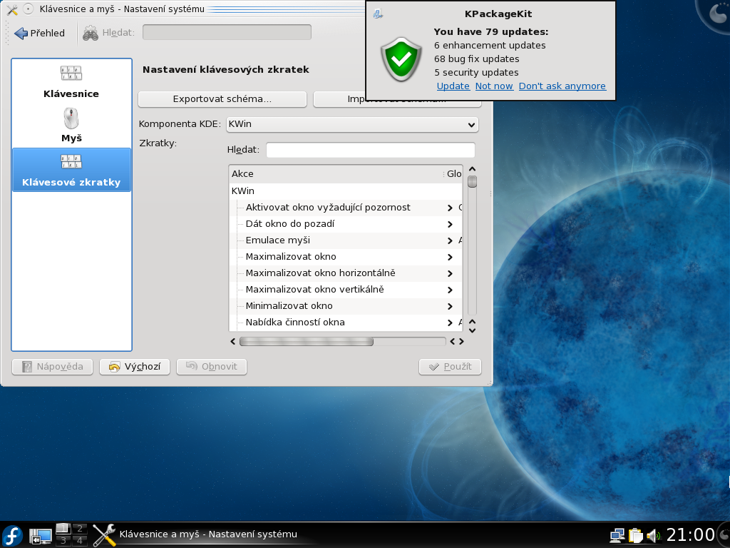Open the Komponenta KDE combo box
The image size is (730, 548).
[352, 124]
